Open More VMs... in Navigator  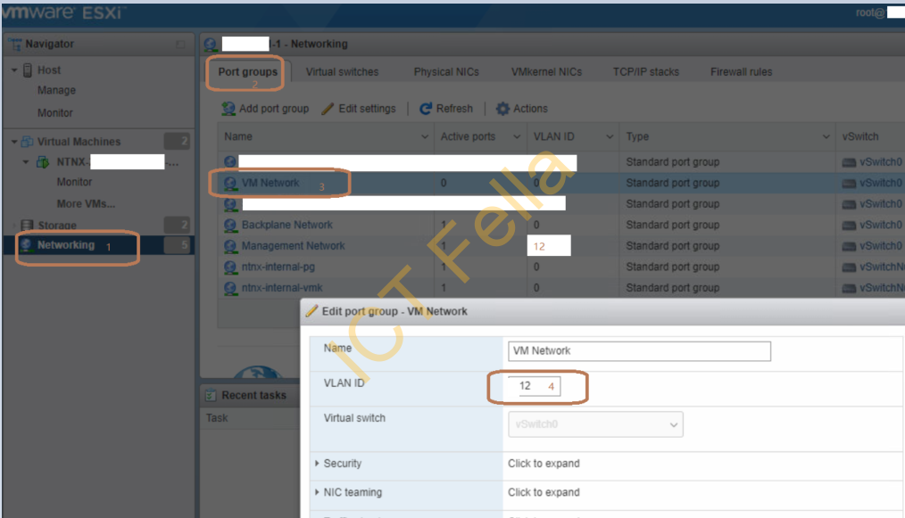(86, 204)
